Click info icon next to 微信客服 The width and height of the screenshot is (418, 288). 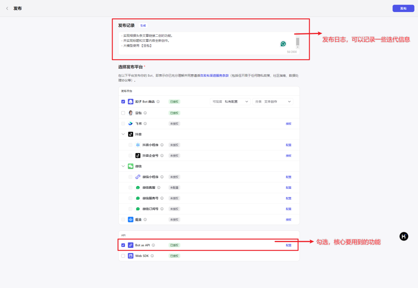click(x=159, y=188)
